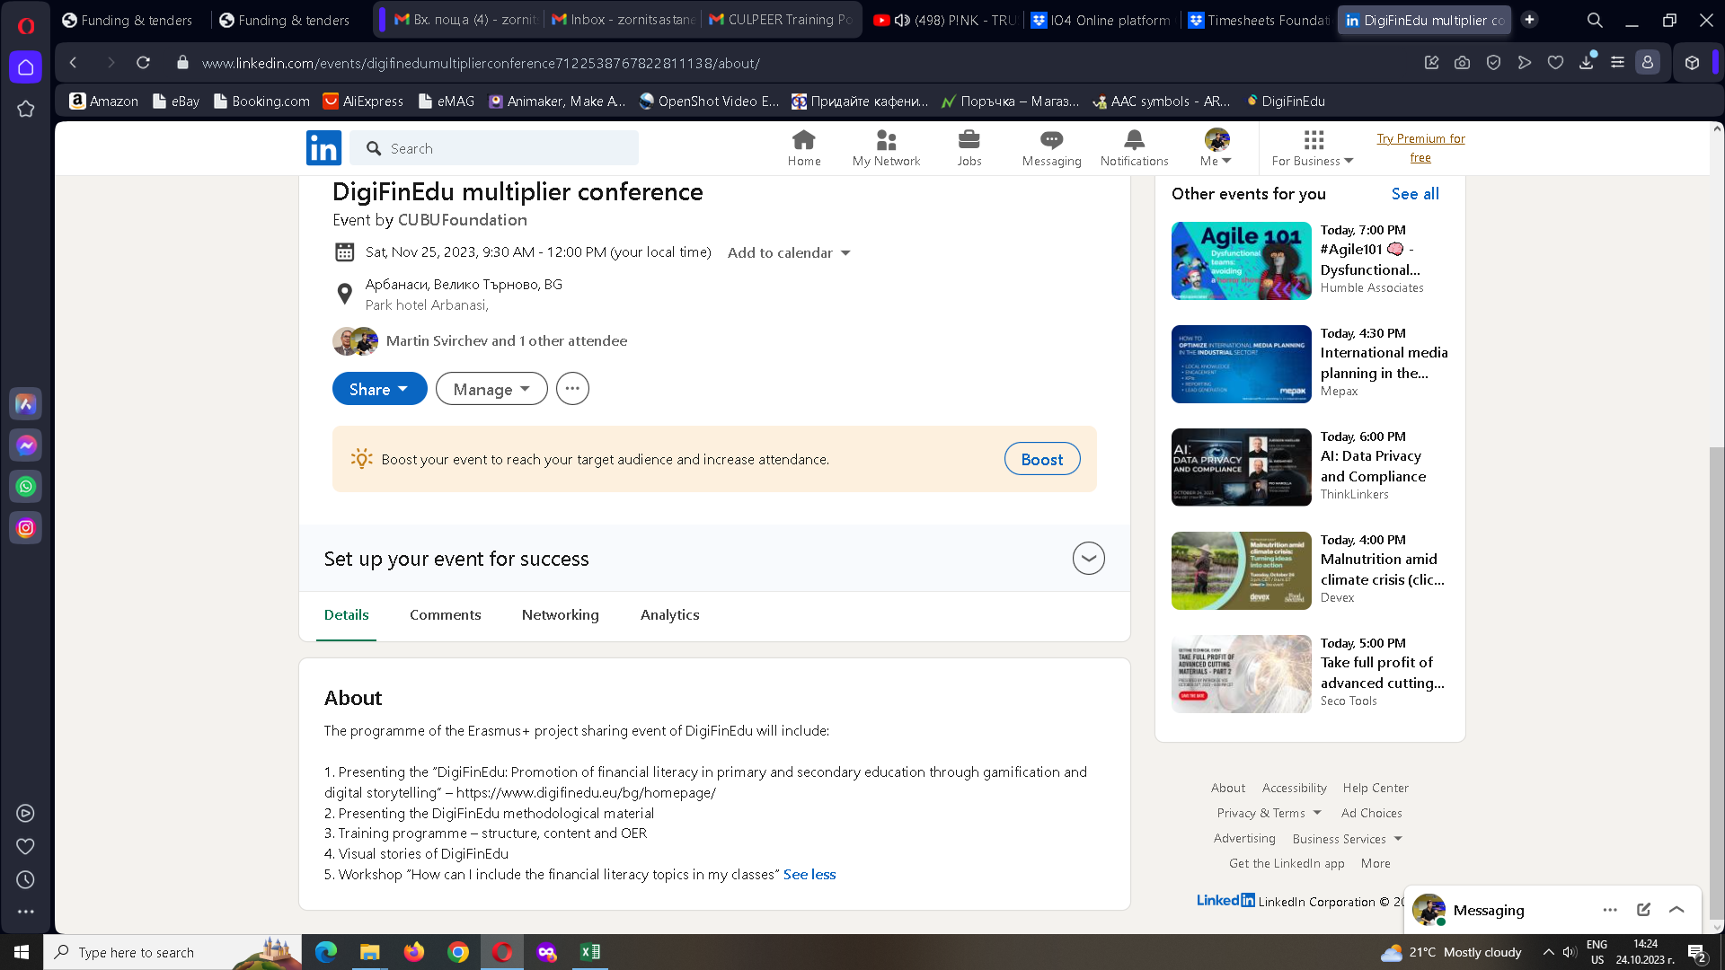1725x970 pixels.
Task: Expand the For Business menu
Action: 1313,148
